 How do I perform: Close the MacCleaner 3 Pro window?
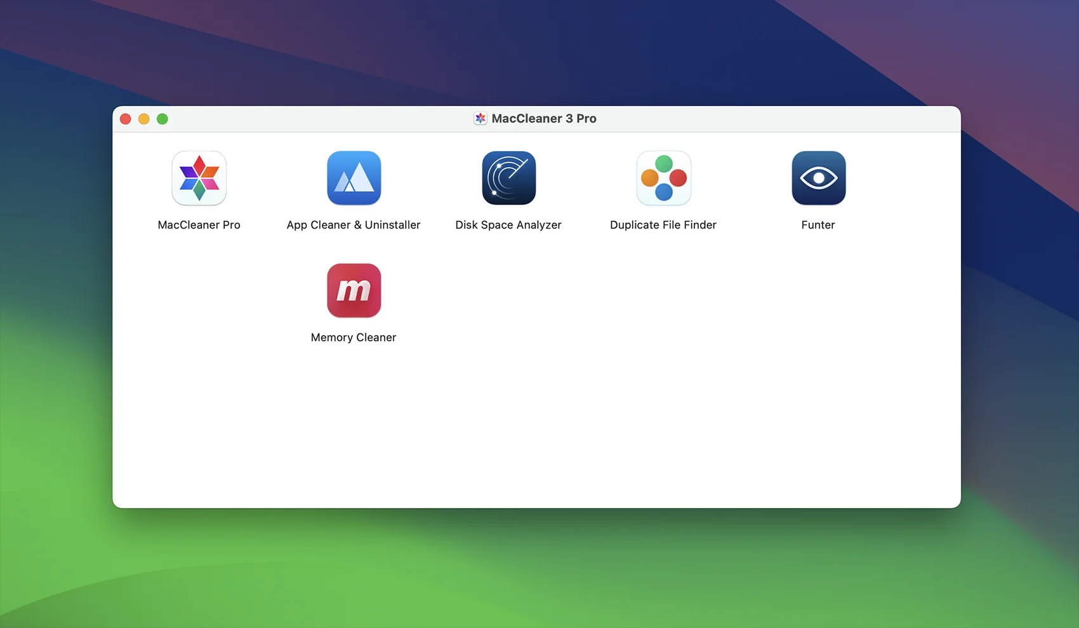pos(126,119)
